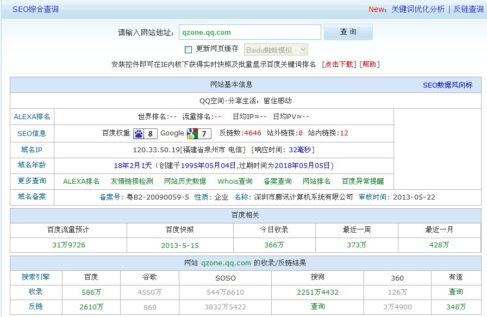The image size is (487, 317).
Task: Click the response time 32毫秒
Action: pos(299,150)
